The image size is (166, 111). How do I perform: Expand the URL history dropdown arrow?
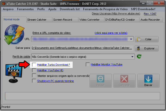(131, 39)
